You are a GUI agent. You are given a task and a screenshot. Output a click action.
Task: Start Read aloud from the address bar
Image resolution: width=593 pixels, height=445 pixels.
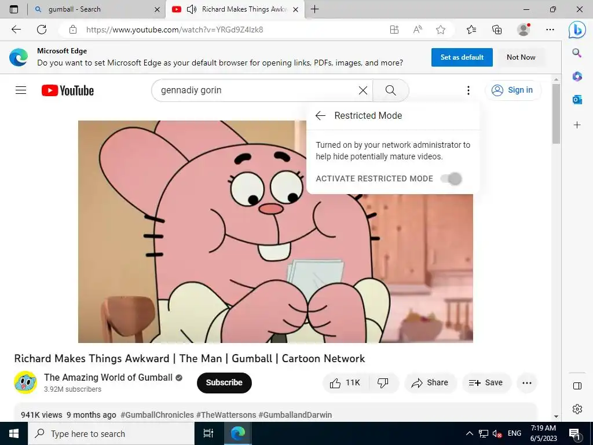pos(418,30)
